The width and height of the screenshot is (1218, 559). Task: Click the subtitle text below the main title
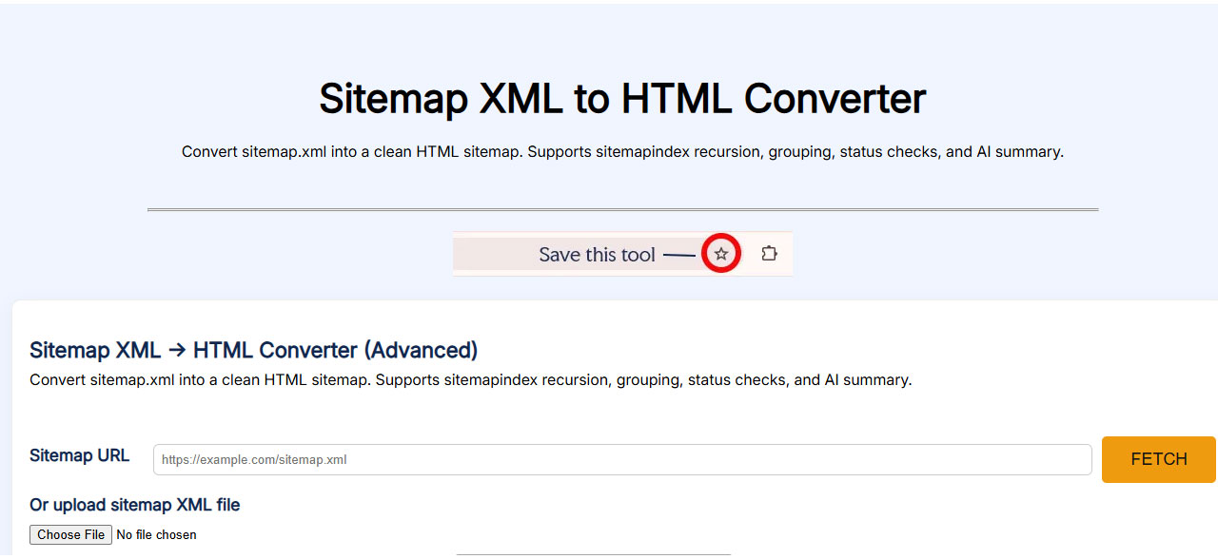(x=621, y=152)
